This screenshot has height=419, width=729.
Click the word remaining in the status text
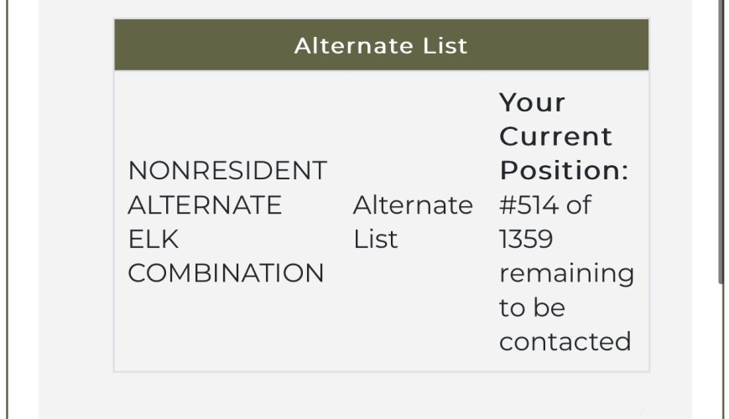[x=567, y=274]
